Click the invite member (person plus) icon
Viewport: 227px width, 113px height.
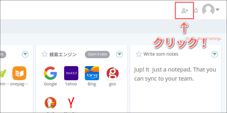pyautogui.click(x=185, y=11)
